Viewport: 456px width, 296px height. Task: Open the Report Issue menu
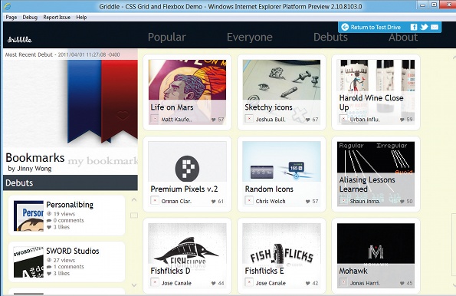click(x=57, y=17)
